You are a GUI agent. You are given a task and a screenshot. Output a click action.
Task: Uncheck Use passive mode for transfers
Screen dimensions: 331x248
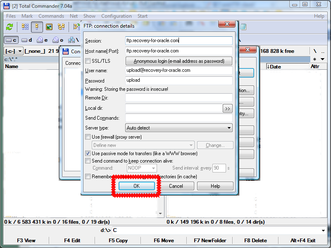[x=88, y=154]
